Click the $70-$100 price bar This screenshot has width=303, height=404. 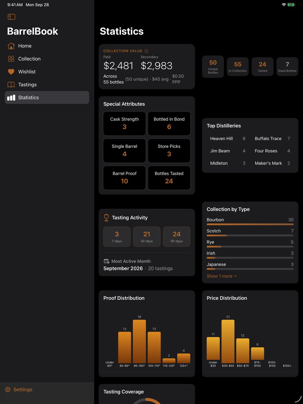point(258,353)
